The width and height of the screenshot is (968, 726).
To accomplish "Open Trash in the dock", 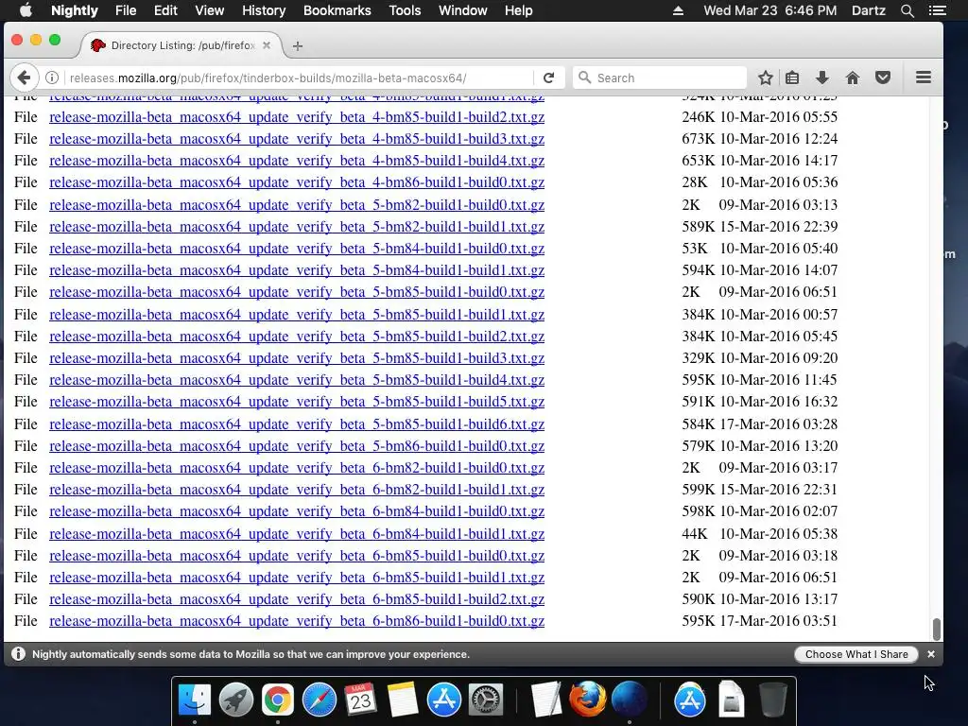I will [x=773, y=700].
